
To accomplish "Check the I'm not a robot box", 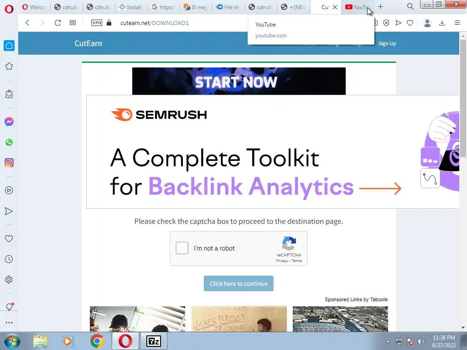I will point(182,248).
